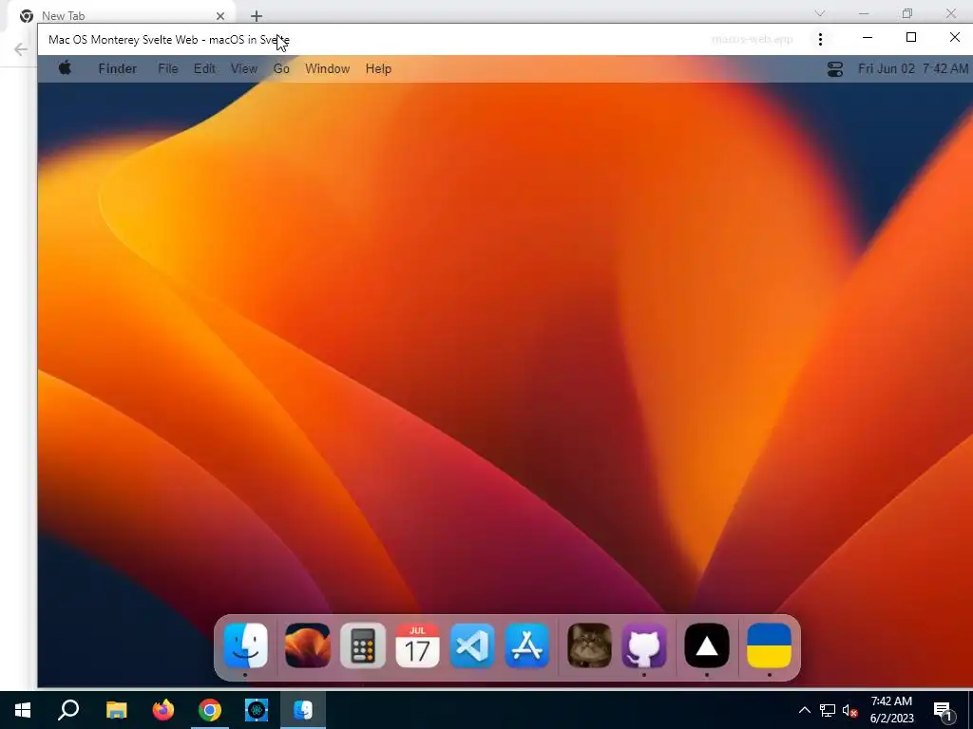Switch to Chrome in the taskbar
Screen dimensions: 973x729
click(210, 710)
